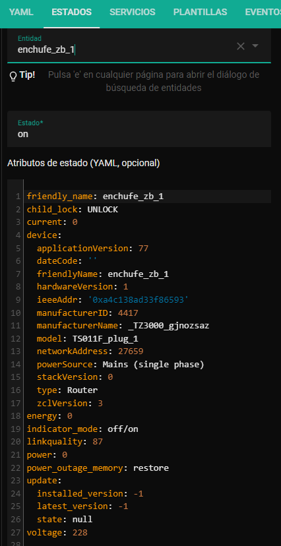281x546 pixels.
Task: Switch to the YAML tab
Action: coord(21,12)
